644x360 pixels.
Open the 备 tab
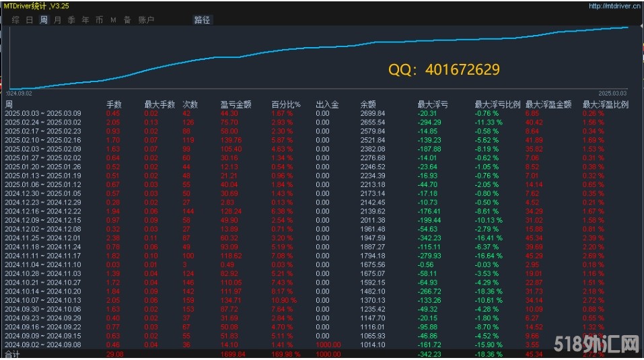tap(127, 20)
